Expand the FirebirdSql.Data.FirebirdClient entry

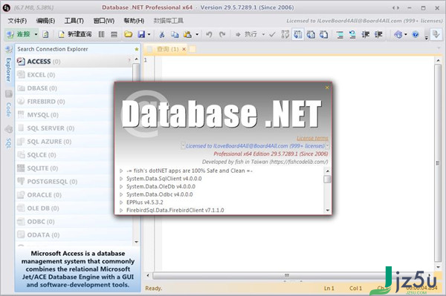coord(121,210)
